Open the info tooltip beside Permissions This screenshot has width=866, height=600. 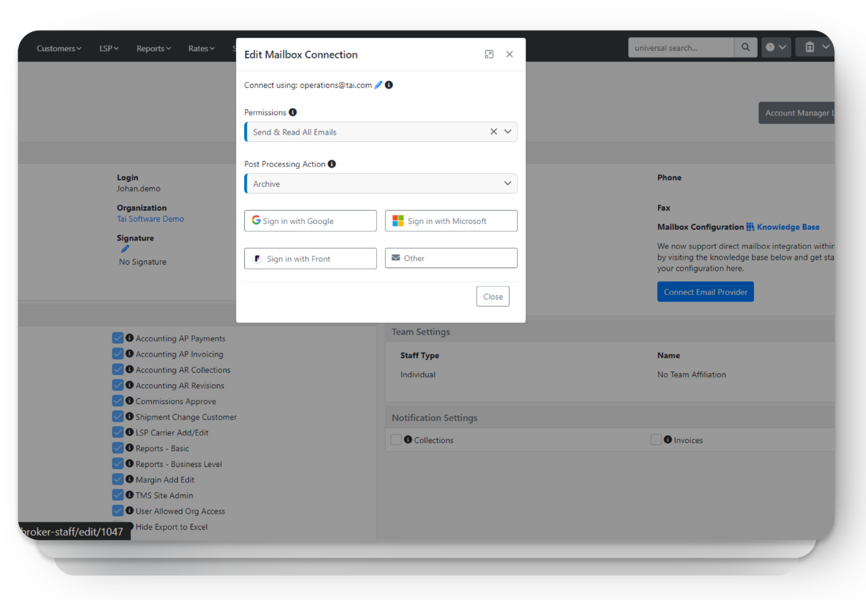[293, 112]
